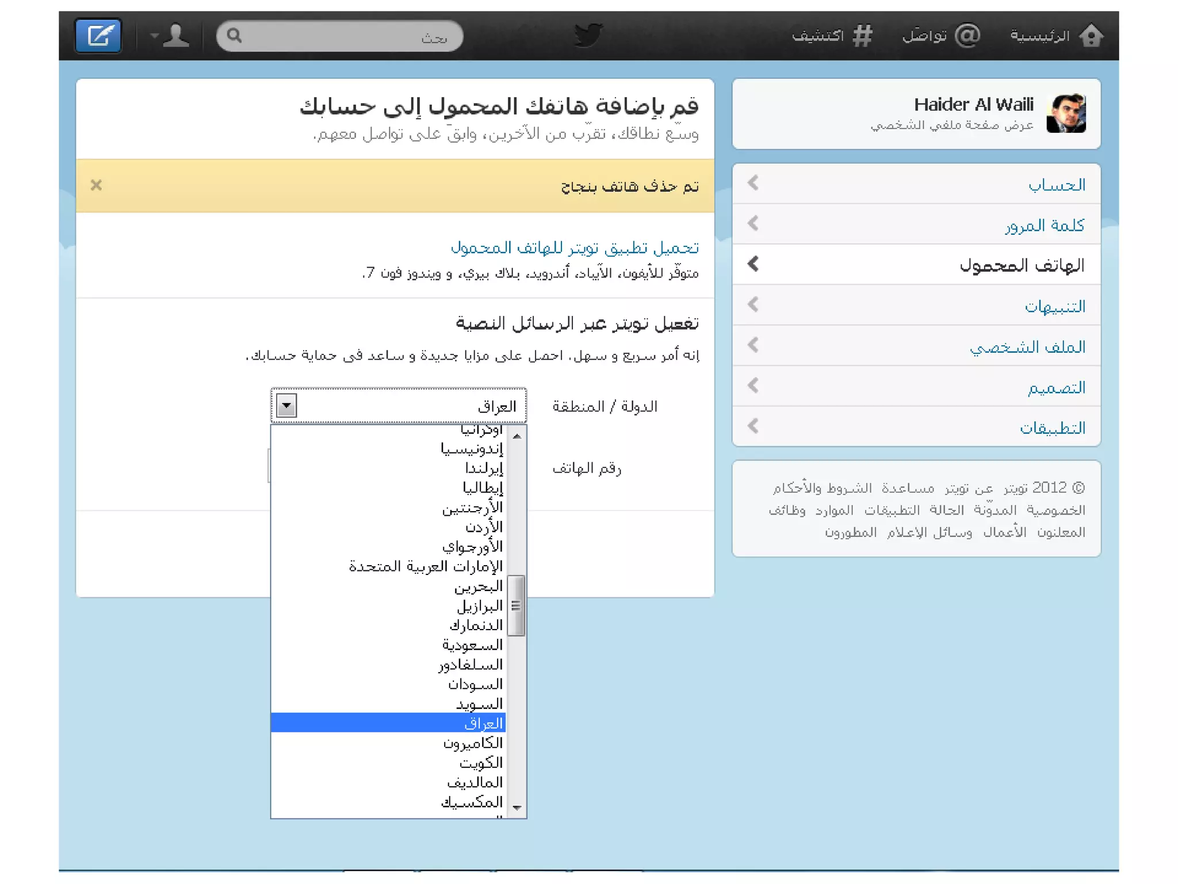Open the country/region dropdown arrow

[286, 406]
